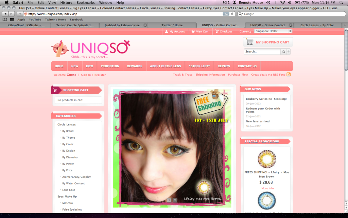This screenshot has height=218, width=348.
Task: Click the View Cart link
Action: coord(200,31)
